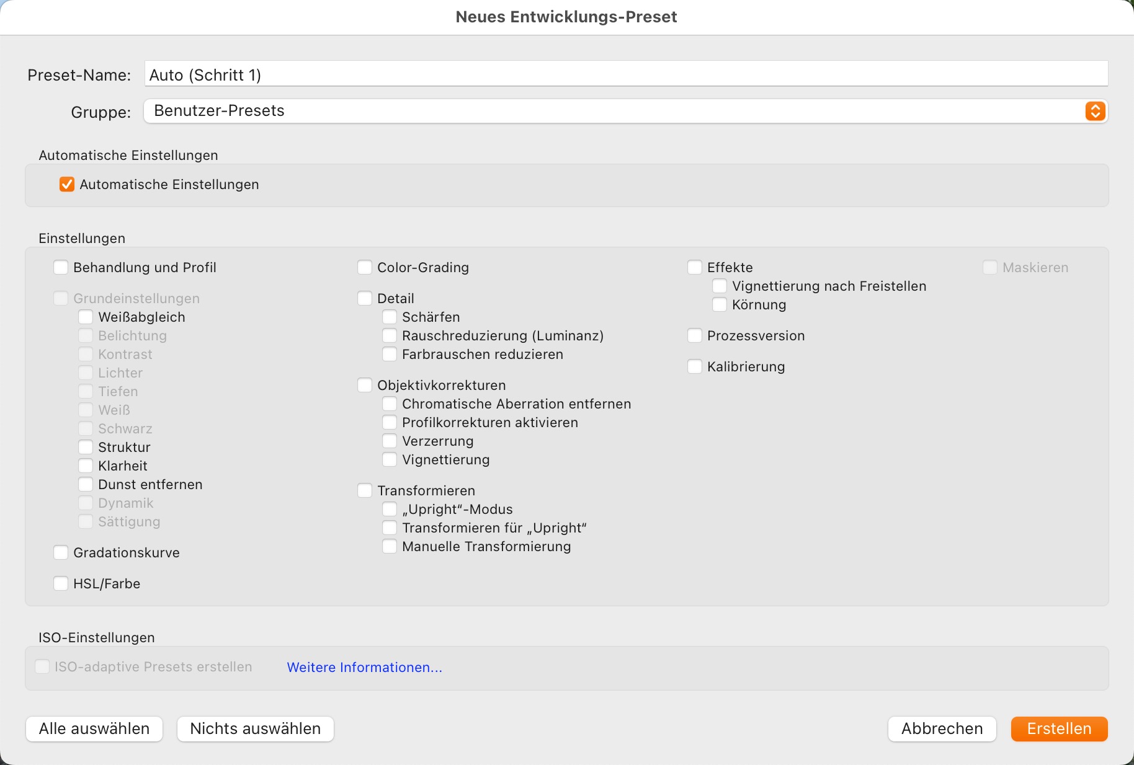Image resolution: width=1134 pixels, height=765 pixels.
Task: Click the Preset-Name text field
Action: point(625,75)
